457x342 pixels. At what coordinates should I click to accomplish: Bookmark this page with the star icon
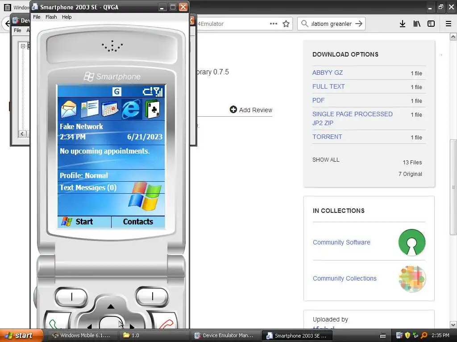(286, 24)
